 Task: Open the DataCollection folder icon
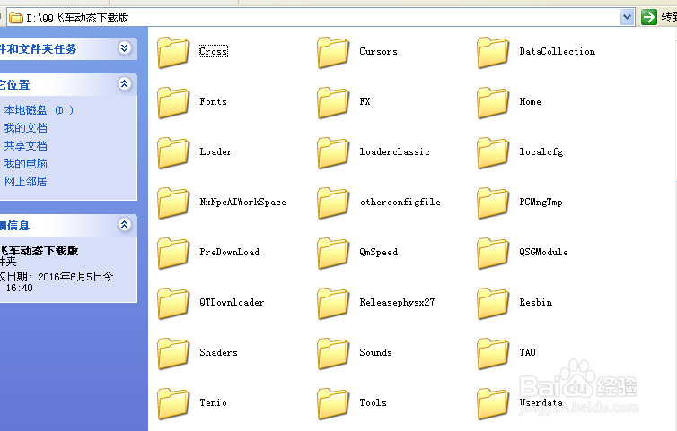pos(493,52)
